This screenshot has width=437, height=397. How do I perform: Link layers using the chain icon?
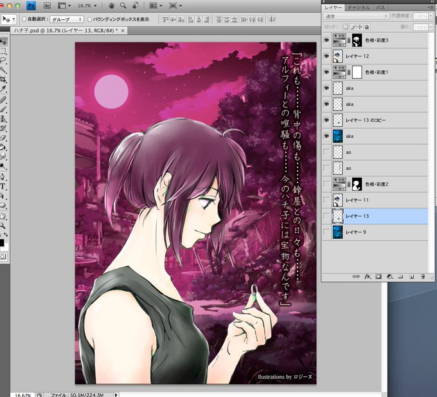click(x=356, y=277)
